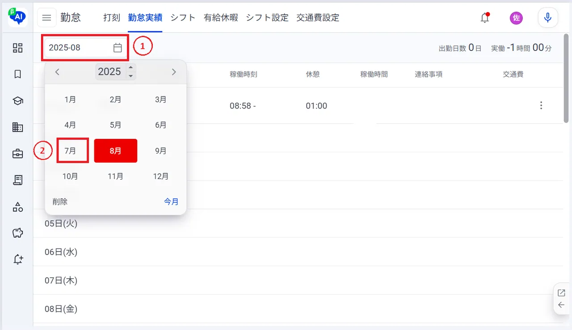Screen dimensions: 572x330
Task: Click 削除 to clear the month
Action: pos(60,202)
